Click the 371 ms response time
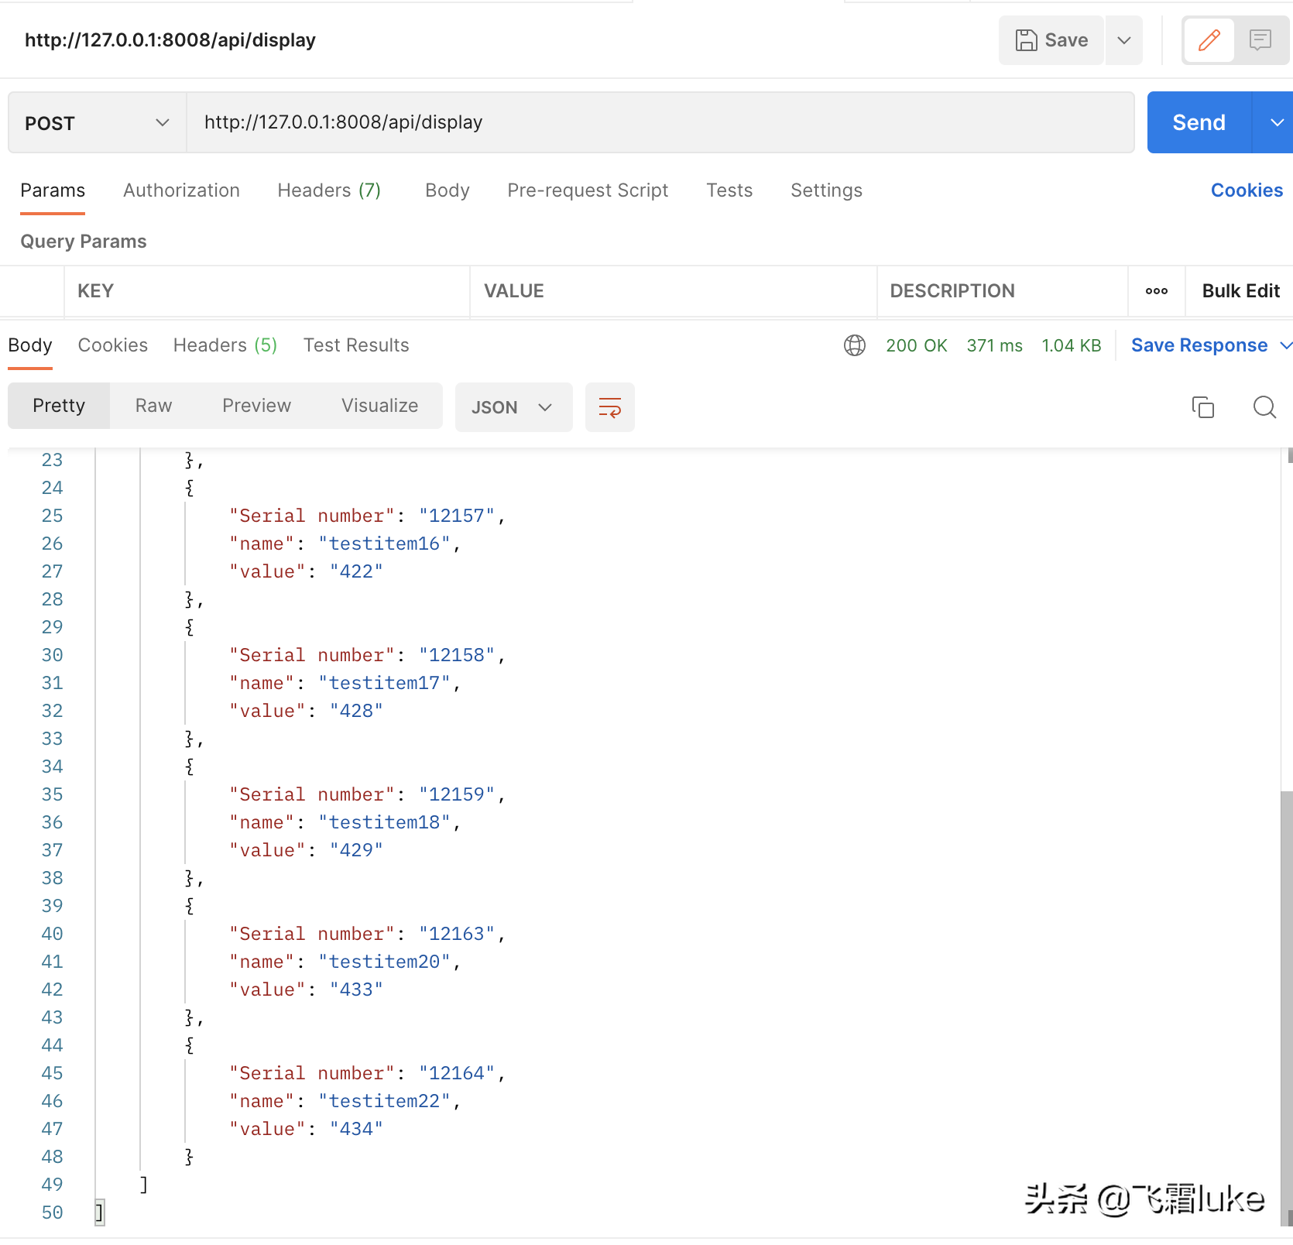The height and width of the screenshot is (1245, 1293). (994, 345)
